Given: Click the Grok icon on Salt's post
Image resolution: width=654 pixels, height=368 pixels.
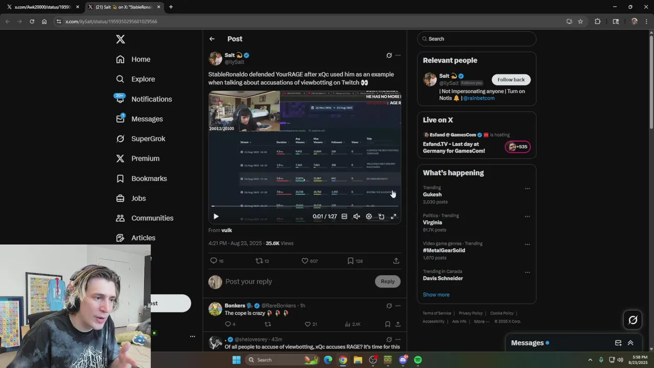Looking at the screenshot, I should pos(389,55).
